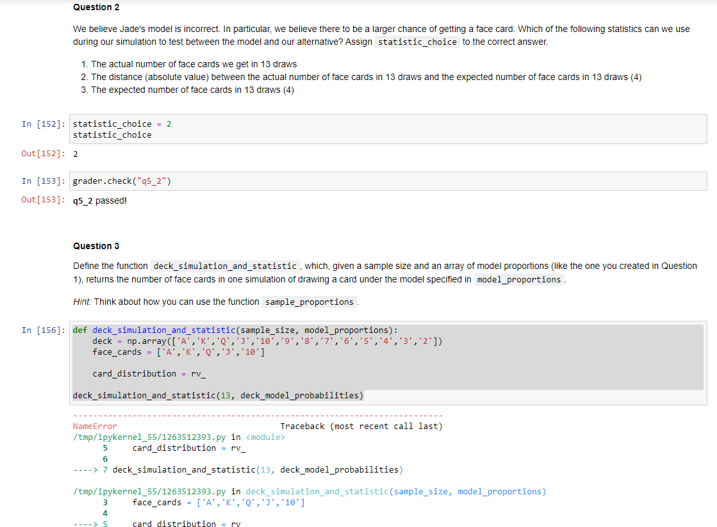Screen dimensions: 717x527
Task: Click the sample_proportions inline code in the hint
Action: [x=309, y=302]
